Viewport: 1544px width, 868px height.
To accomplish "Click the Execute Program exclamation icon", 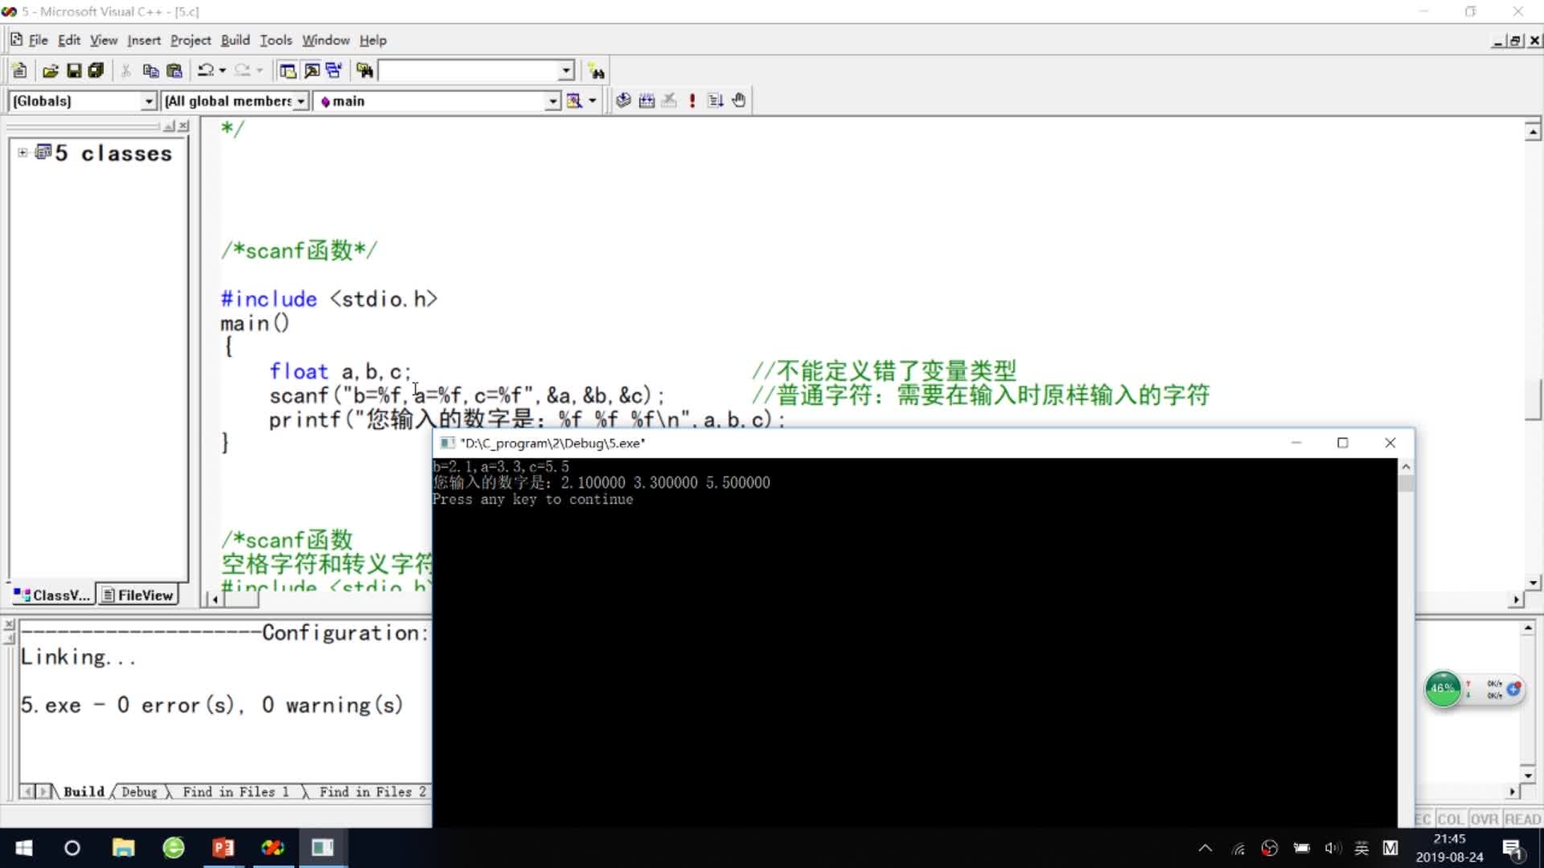I will point(692,100).
